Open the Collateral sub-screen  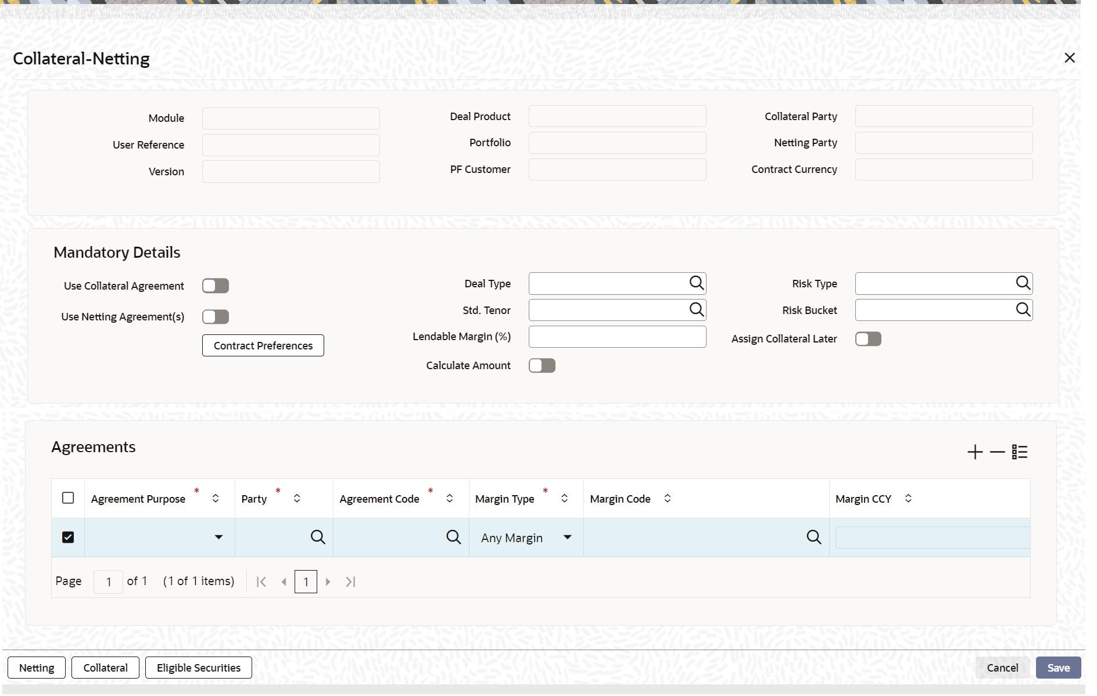click(105, 668)
